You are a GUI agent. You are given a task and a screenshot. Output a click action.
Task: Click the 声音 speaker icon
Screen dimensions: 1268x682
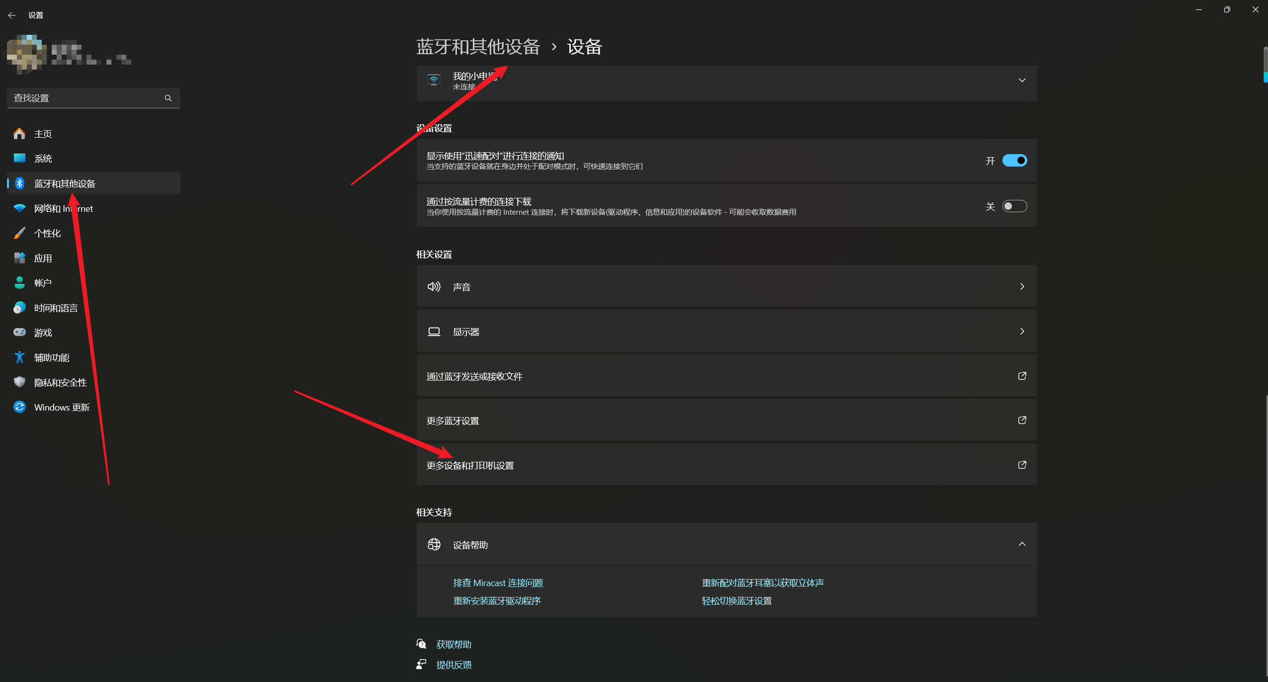[x=433, y=286]
